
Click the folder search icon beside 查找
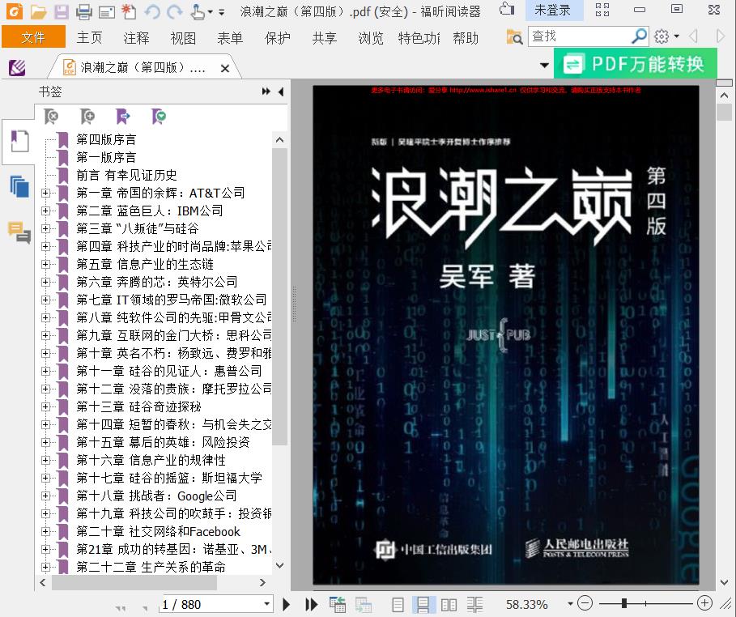pyautogui.click(x=514, y=36)
